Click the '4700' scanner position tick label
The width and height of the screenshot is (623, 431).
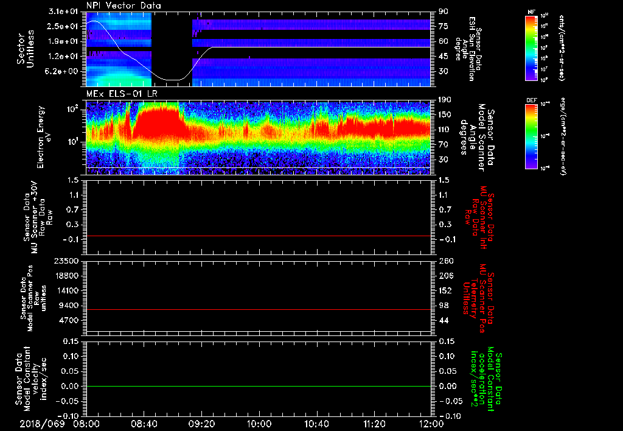(x=69, y=320)
